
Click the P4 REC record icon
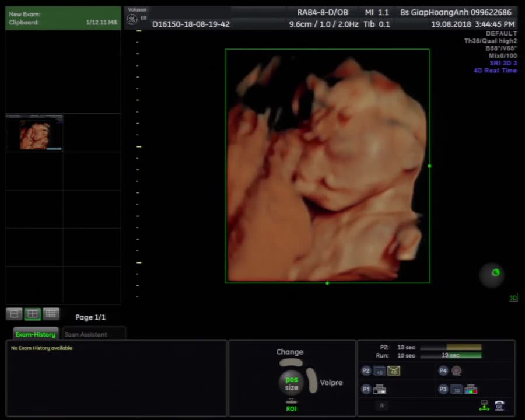[456, 371]
